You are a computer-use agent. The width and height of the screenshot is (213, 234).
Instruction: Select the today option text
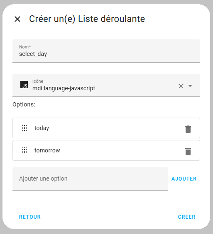pyautogui.click(x=42, y=128)
